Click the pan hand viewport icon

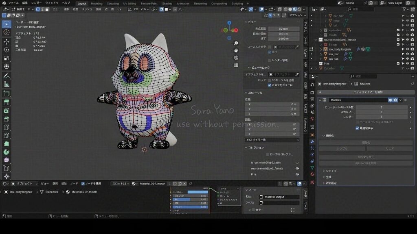point(236,50)
